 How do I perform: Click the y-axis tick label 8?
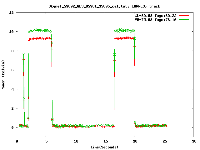[x=12, y=51]
